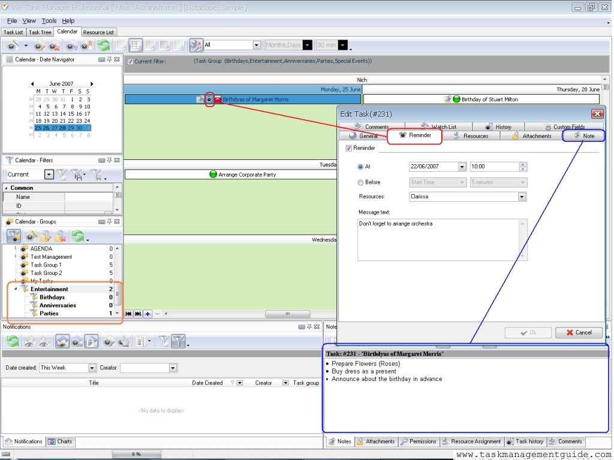Open the Creator dropdown in Notifications
614x460 pixels.
point(173,368)
